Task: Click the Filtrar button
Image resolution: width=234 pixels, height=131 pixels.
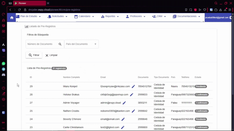Action: tap(34, 55)
